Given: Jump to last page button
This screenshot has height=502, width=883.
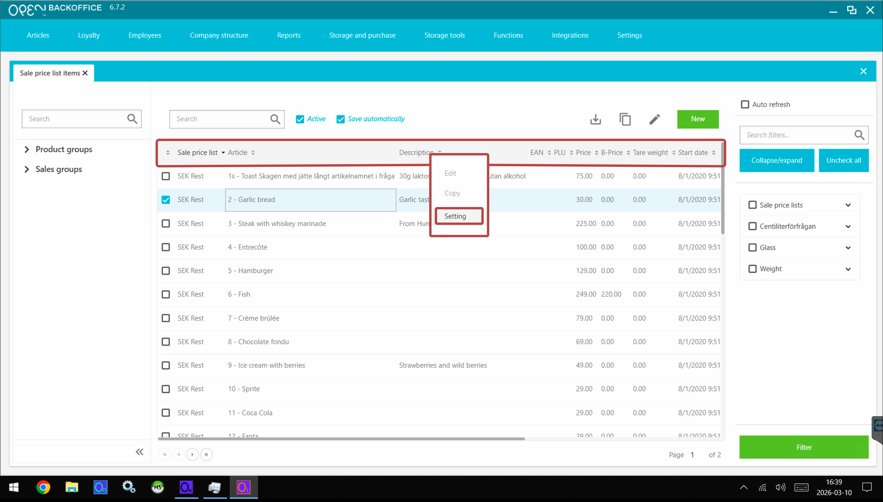Looking at the screenshot, I should pos(206,454).
